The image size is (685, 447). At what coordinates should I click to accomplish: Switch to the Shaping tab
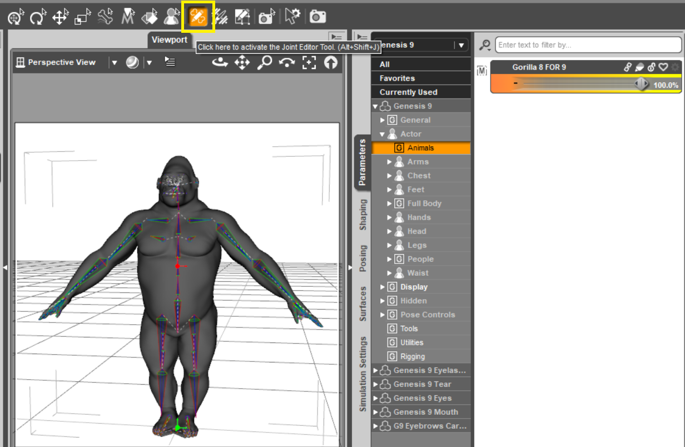click(x=363, y=215)
